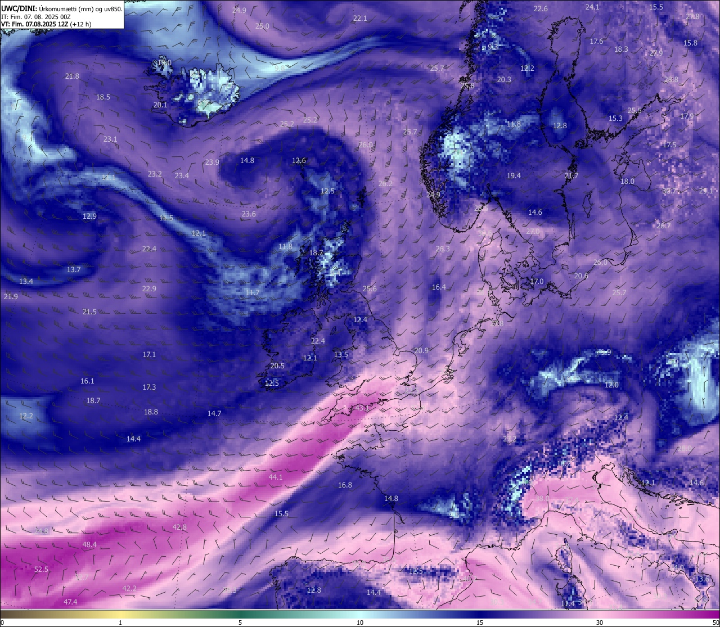The image size is (720, 627).
Task: Click the VT valid time line
Action: pos(46,24)
